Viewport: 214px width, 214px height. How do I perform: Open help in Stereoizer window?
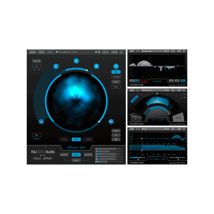tap(184, 90)
